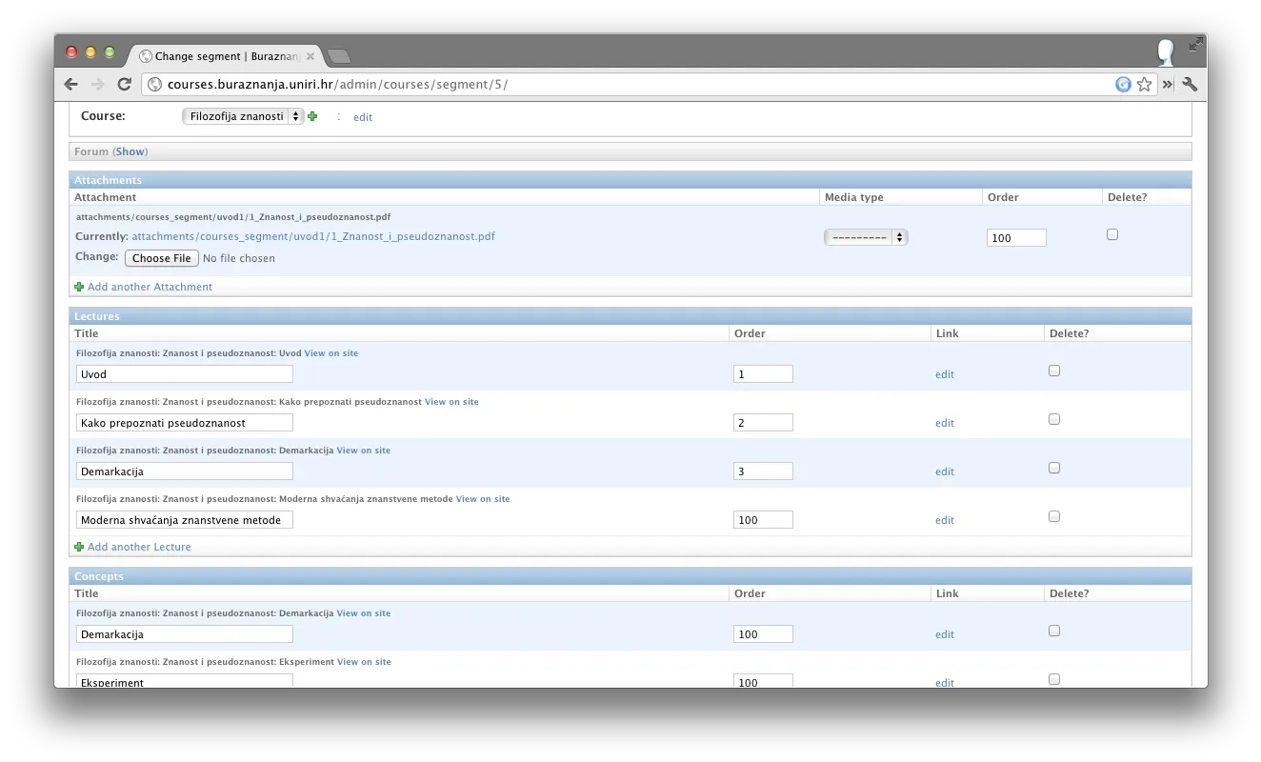
Task: Click edit link for Moderna shvaćanja lecture
Action: click(944, 520)
